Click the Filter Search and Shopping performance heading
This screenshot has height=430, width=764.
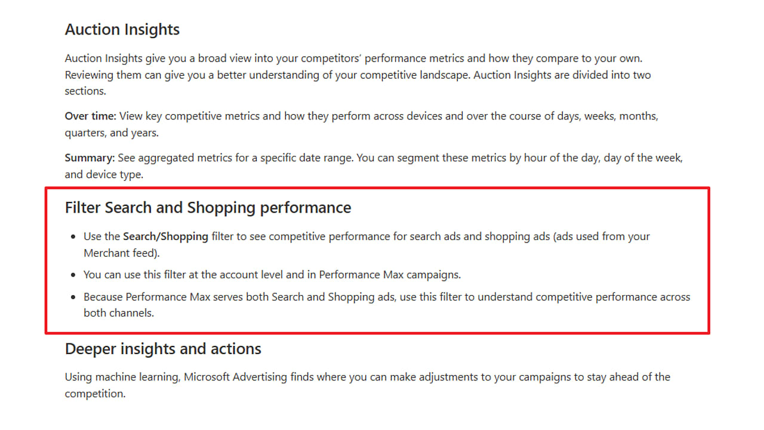208,208
